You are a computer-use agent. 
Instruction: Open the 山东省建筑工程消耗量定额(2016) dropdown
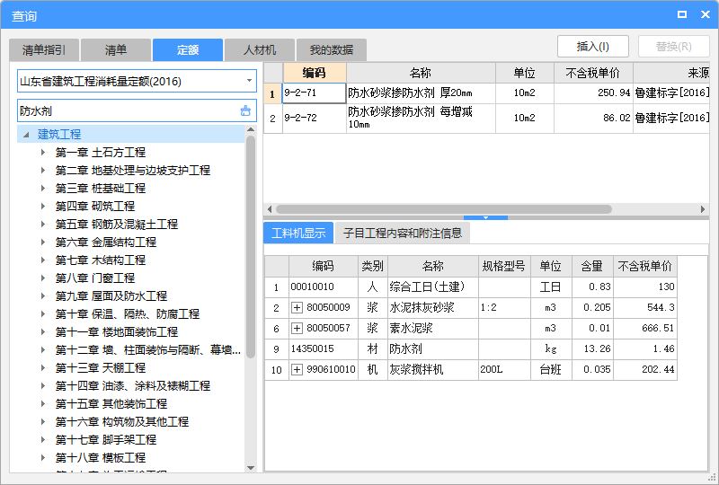249,81
